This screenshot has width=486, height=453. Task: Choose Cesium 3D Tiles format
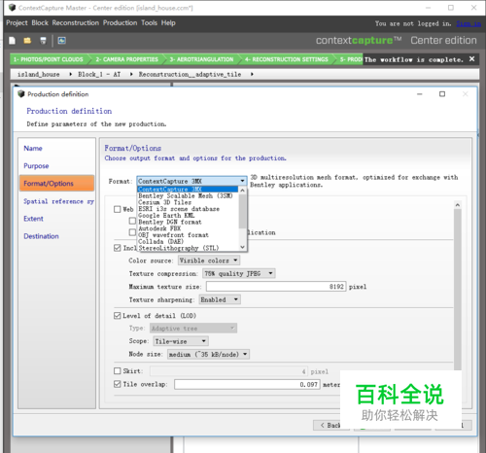tap(188, 202)
